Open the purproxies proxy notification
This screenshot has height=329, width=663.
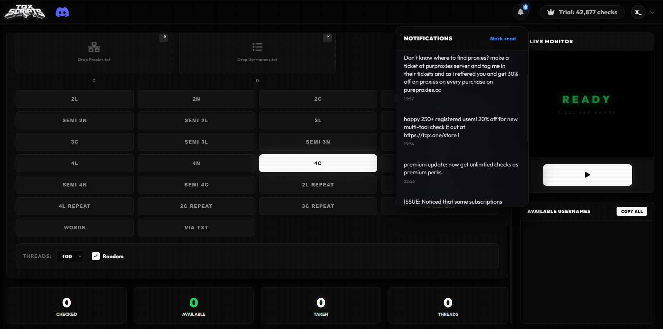pyautogui.click(x=461, y=78)
